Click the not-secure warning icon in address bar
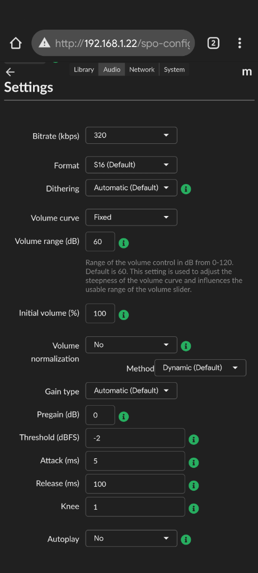The image size is (258, 573). coord(44,43)
